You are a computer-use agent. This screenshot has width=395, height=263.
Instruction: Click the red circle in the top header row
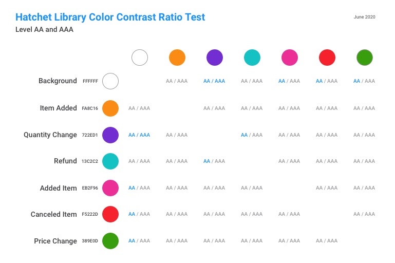pos(327,58)
